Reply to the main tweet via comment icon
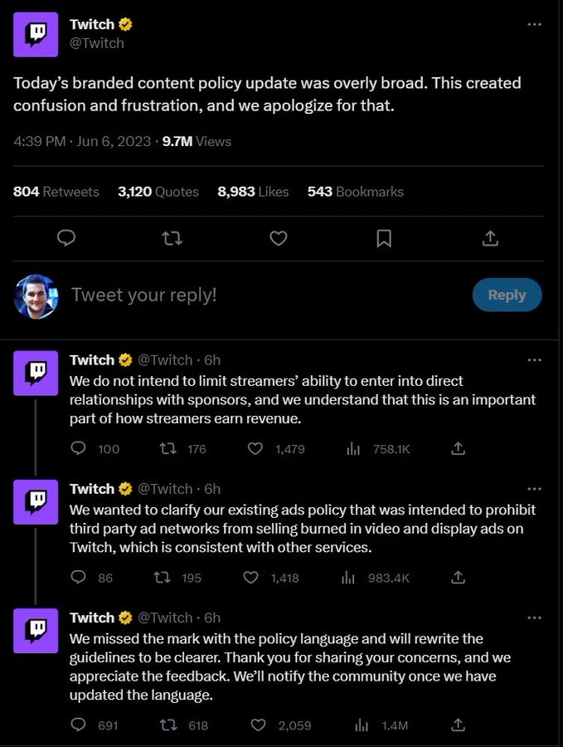 (66, 238)
